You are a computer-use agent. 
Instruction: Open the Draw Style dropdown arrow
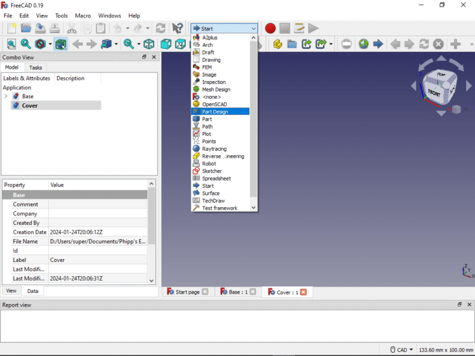tap(50, 44)
